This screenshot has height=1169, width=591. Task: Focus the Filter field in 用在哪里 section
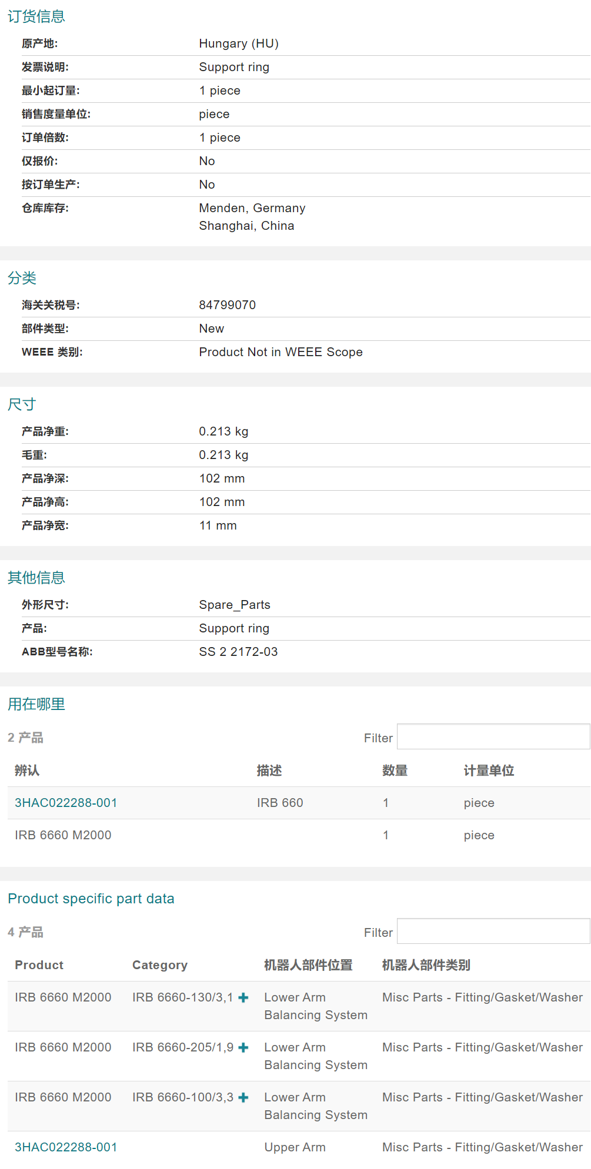coord(493,737)
